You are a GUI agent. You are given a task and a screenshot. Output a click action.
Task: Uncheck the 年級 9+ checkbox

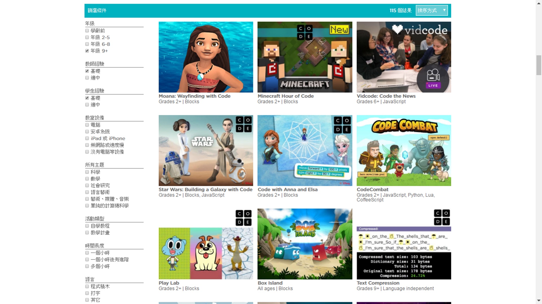pyautogui.click(x=87, y=51)
